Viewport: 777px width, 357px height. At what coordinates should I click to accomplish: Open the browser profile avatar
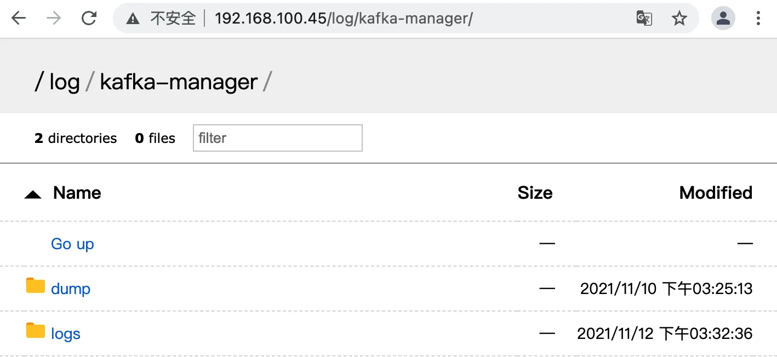coord(723,18)
